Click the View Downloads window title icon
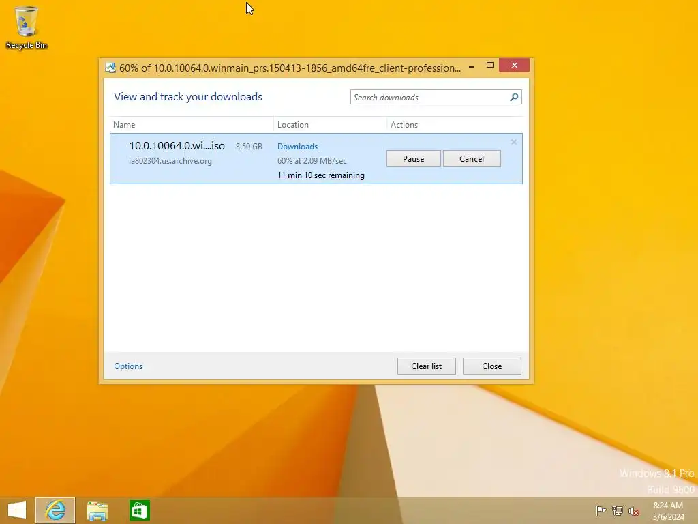698x524 pixels. tap(110, 68)
